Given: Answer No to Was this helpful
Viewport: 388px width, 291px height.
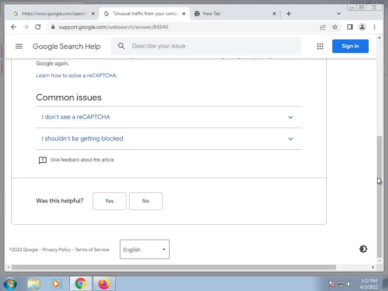Looking at the screenshot, I should 146,201.
